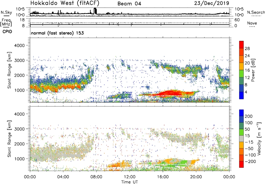Click the 'Slant Range [km]' label of power panel

9,70
